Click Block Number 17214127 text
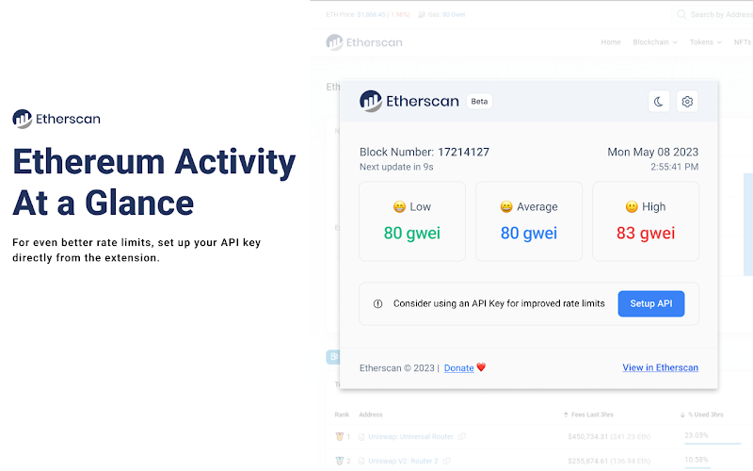The height and width of the screenshot is (471, 753). click(x=425, y=152)
